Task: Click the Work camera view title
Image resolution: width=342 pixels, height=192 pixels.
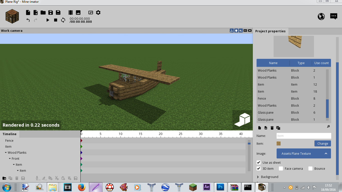Action: [x=12, y=31]
